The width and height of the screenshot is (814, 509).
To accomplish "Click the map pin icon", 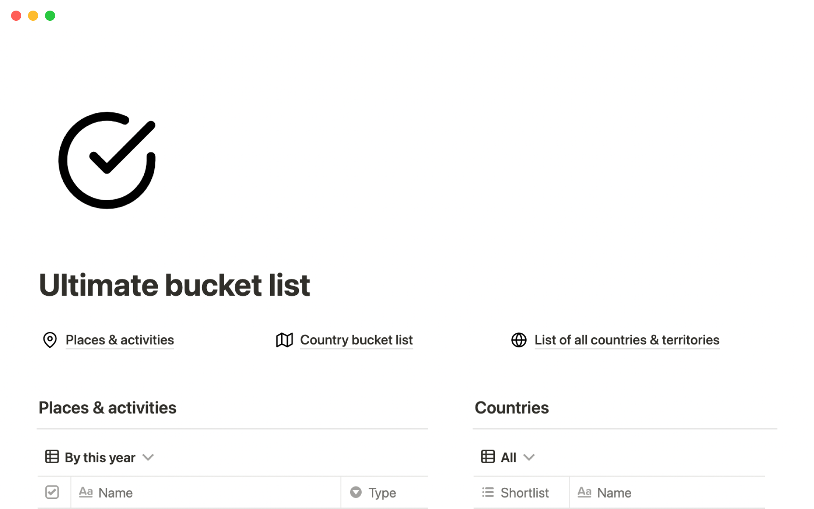I will pos(50,340).
